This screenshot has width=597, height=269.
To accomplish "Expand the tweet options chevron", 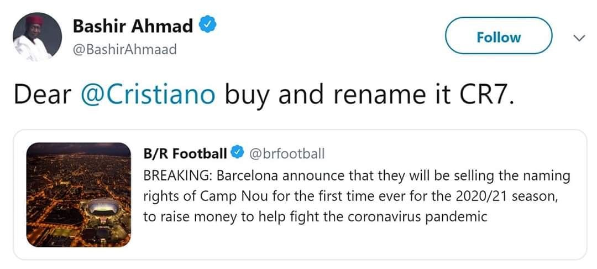I will coord(579,38).
